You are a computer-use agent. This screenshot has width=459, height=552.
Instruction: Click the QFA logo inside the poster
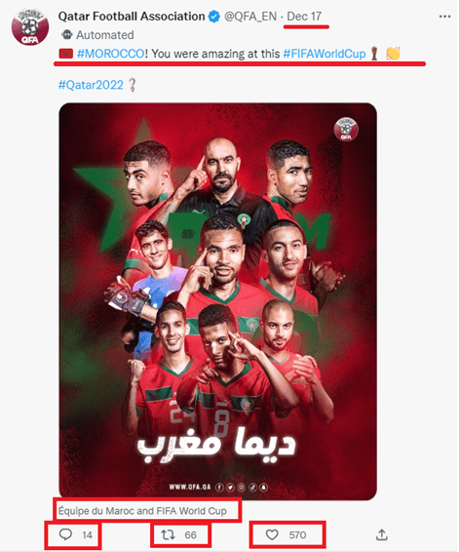coord(346,129)
